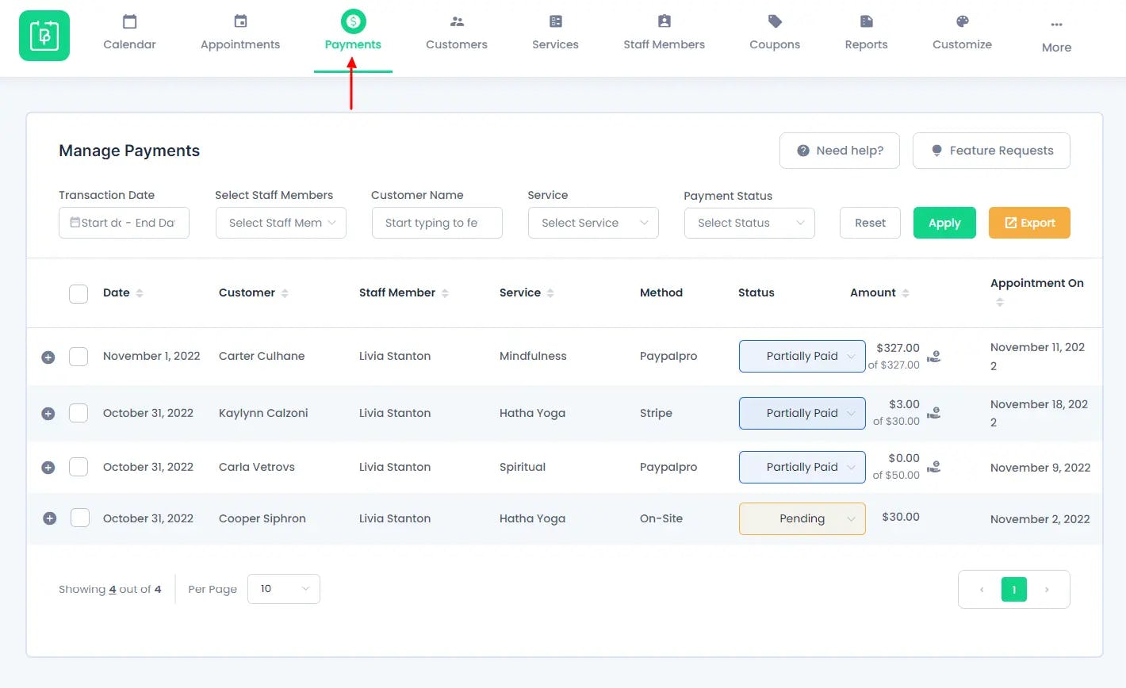Screen dimensions: 1126x688
Task: Check the row checkbox for Carter Culhane
Action: [78, 356]
